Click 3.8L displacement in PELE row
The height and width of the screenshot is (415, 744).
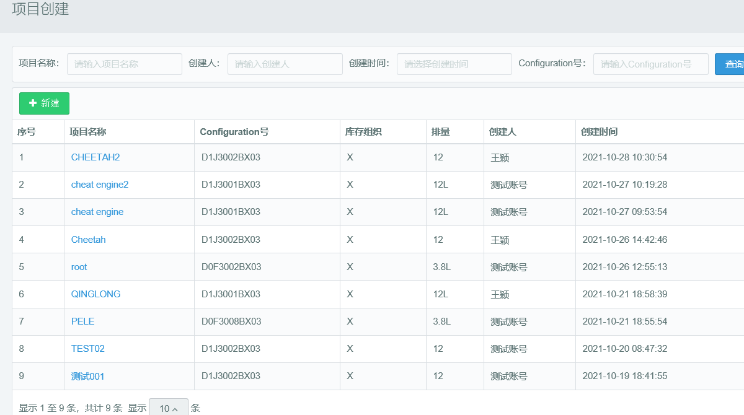pos(442,321)
